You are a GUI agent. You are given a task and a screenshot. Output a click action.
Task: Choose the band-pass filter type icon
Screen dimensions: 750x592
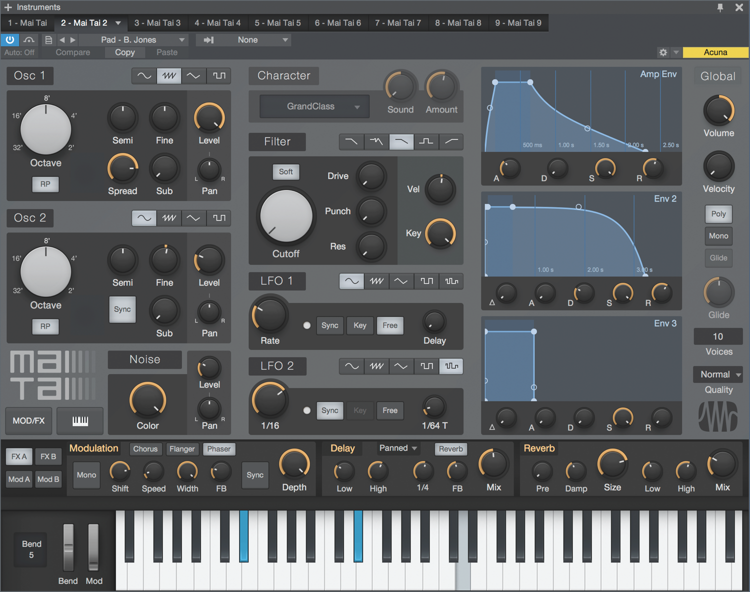coord(426,141)
